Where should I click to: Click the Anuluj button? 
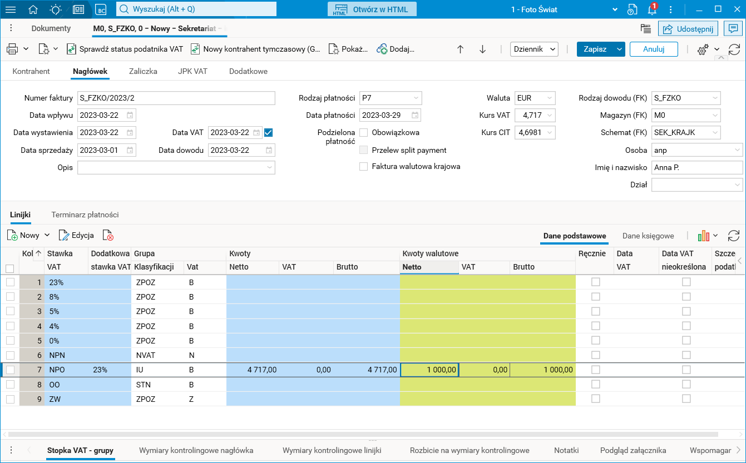(x=654, y=49)
